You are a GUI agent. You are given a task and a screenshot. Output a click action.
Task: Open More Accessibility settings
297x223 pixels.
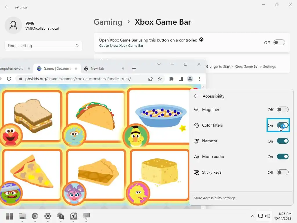[x=214, y=198]
